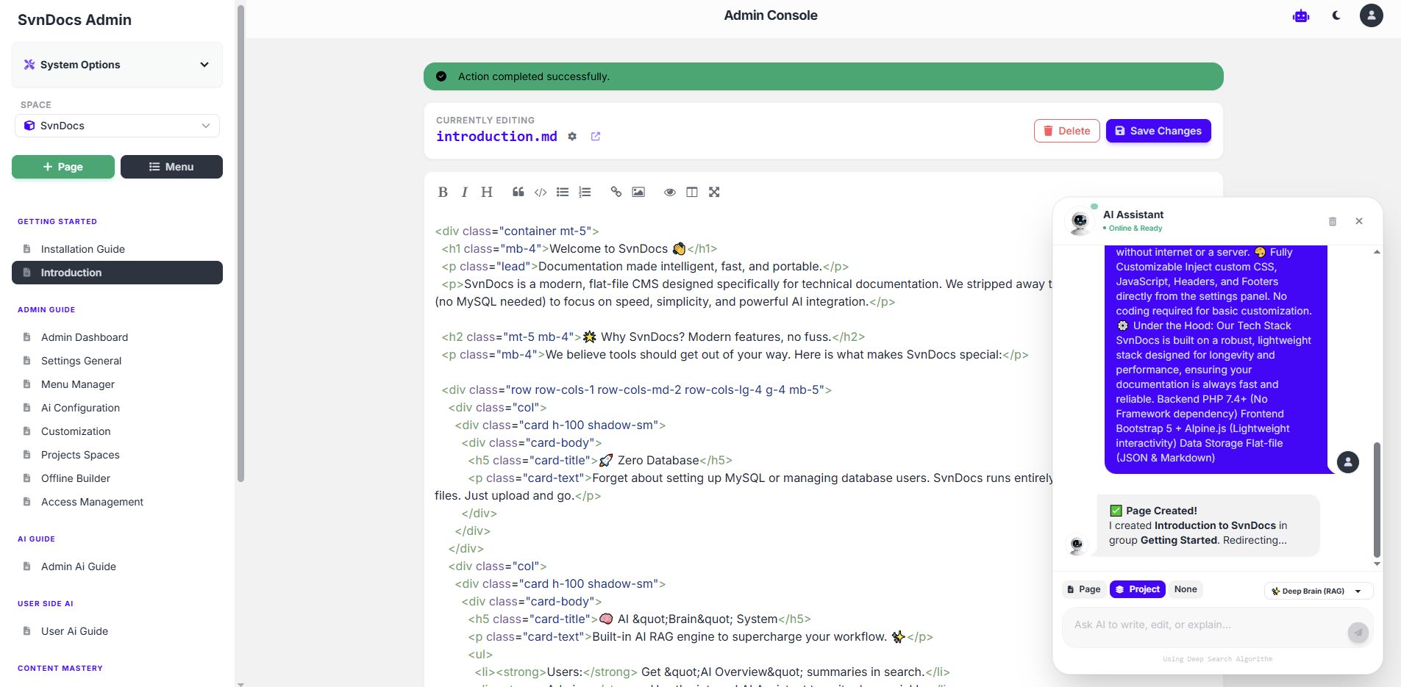
Task: Open the Deep Brain (RAG) model dropdown
Action: (x=1319, y=591)
